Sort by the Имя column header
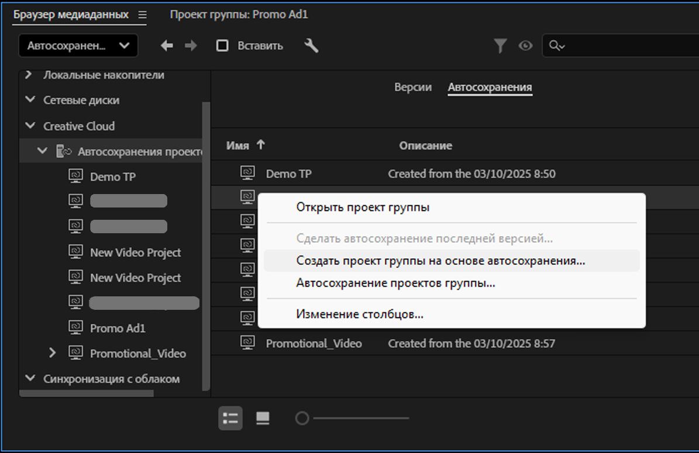This screenshot has width=699, height=453. (x=237, y=146)
